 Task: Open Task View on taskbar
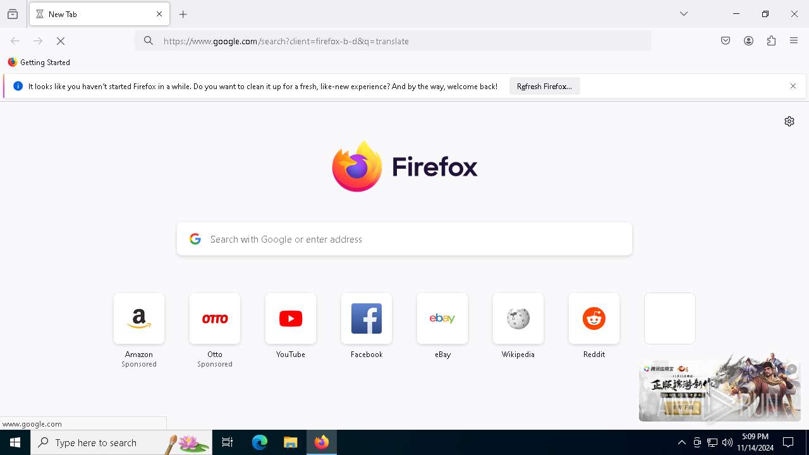pyautogui.click(x=228, y=442)
